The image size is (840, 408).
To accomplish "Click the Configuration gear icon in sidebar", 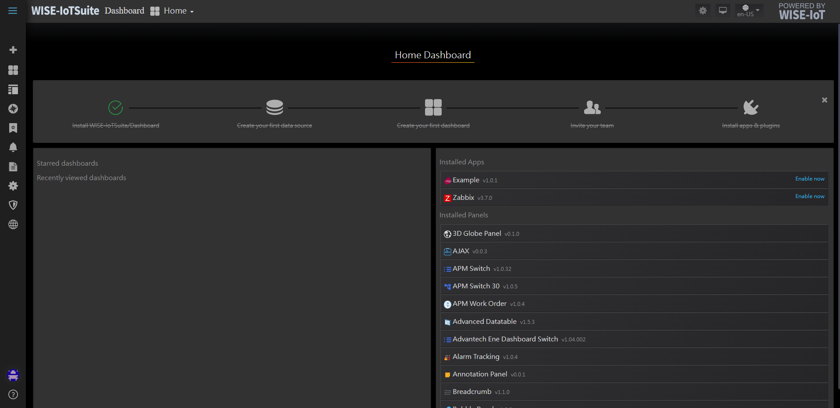I will click(x=13, y=186).
